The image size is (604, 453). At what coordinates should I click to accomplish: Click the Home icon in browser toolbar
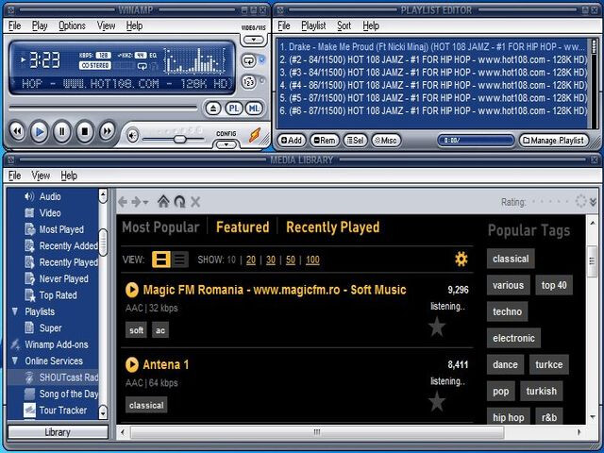coord(163,201)
